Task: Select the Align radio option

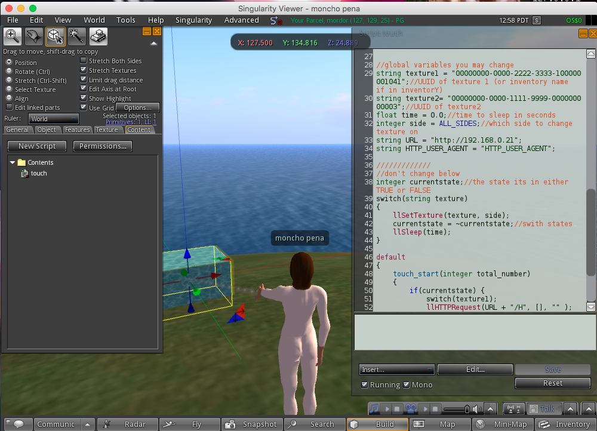Action: (9, 98)
